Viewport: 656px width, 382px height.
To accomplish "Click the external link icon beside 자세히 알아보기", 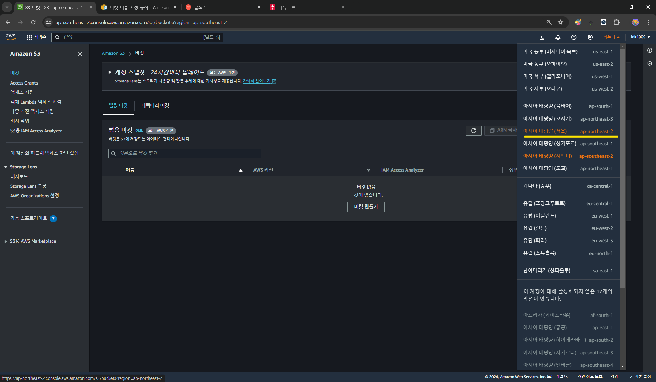I will coord(274,81).
